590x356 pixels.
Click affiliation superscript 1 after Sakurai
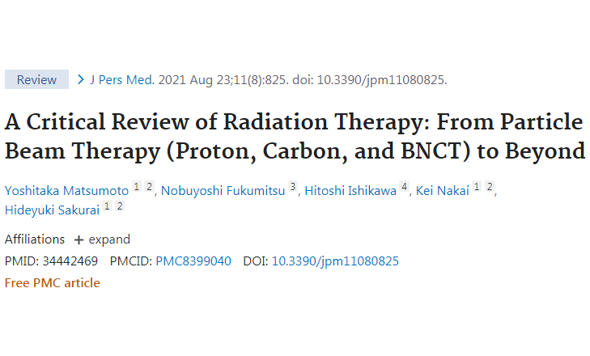107,206
